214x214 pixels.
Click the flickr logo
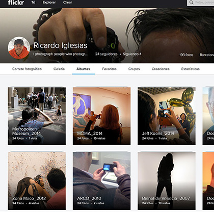[16, 3]
